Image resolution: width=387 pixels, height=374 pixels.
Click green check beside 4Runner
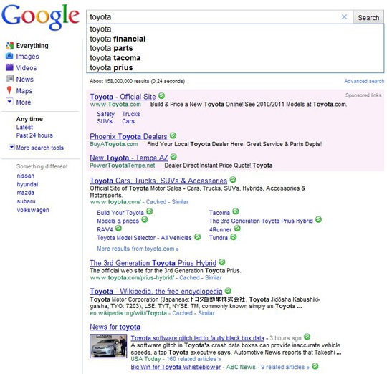click(x=237, y=229)
